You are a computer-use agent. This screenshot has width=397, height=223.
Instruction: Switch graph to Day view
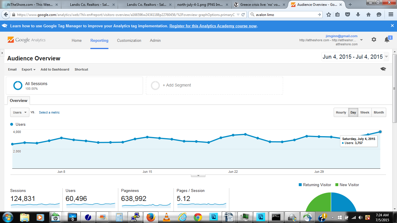pos(353,112)
